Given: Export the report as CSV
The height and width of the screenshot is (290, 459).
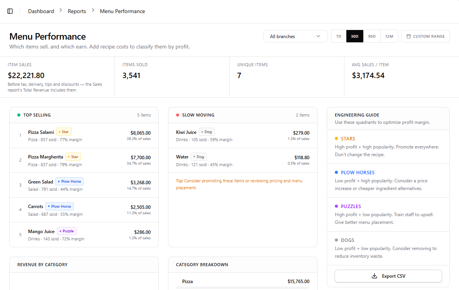Looking at the screenshot, I should [388, 276].
